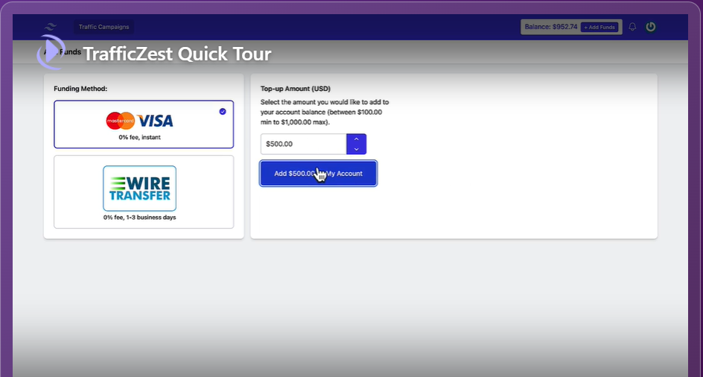Viewport: 703px width, 377px height.
Task: Click the VISA logo
Action: (x=155, y=121)
